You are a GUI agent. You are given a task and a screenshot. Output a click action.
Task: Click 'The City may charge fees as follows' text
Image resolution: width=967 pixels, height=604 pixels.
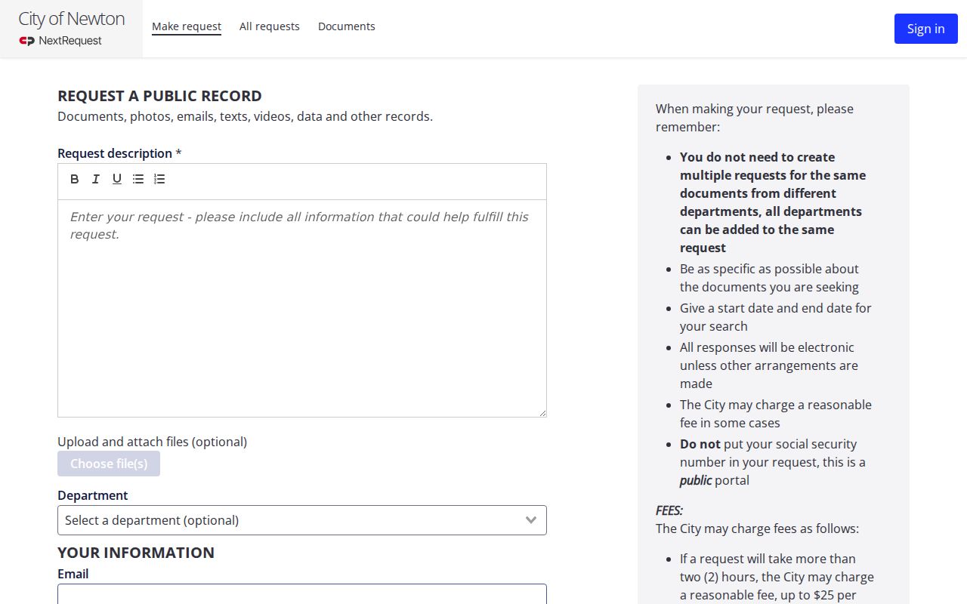coord(757,528)
